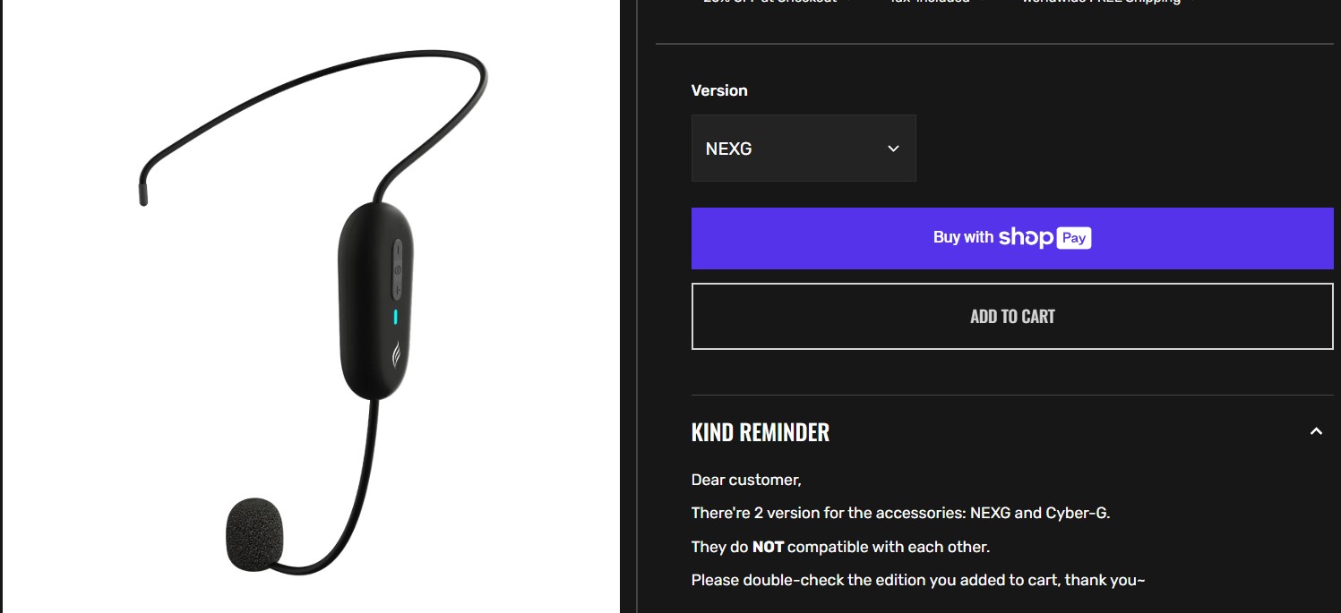This screenshot has height=613, width=1341.
Task: Add the item to cart
Action: point(1012,316)
